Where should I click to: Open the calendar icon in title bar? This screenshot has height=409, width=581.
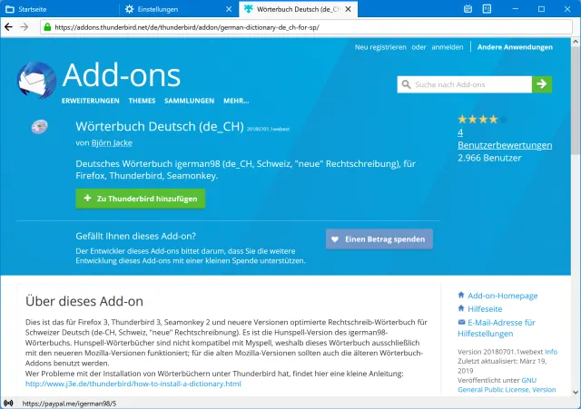468,9
